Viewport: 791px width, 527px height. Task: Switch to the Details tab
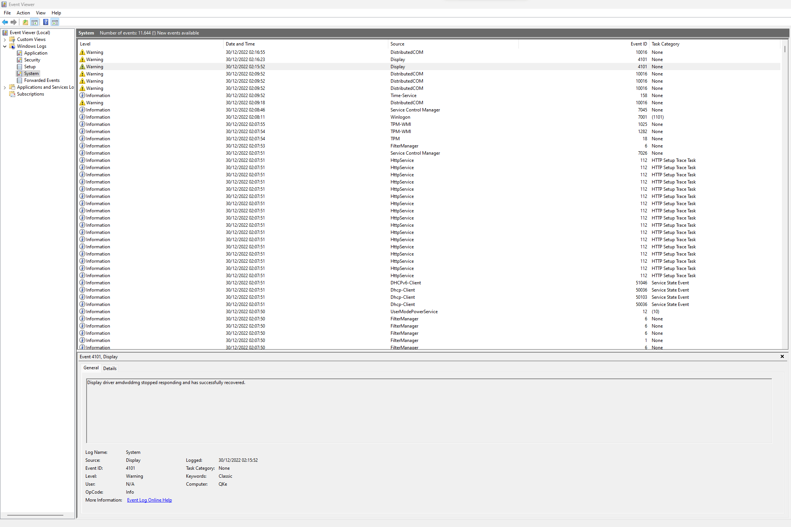(x=110, y=368)
